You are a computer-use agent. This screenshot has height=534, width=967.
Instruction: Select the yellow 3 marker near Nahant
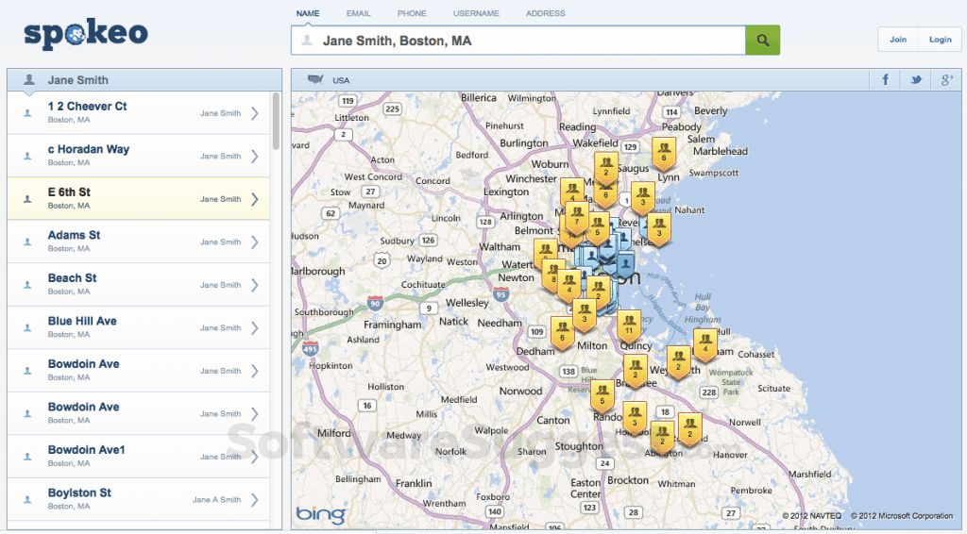point(658,228)
